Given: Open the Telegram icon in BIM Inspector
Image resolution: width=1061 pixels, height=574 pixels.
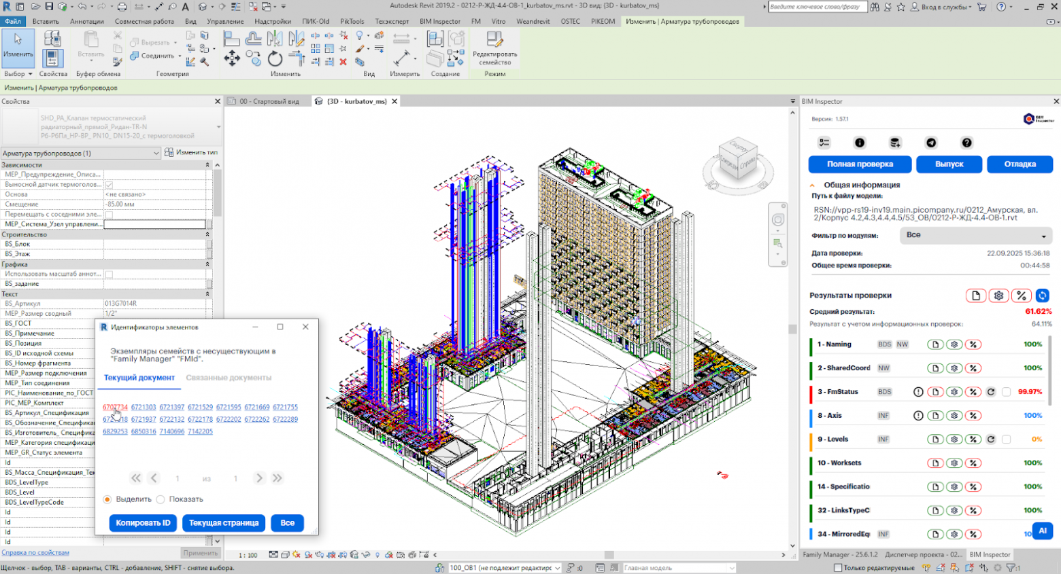Looking at the screenshot, I should coord(931,143).
